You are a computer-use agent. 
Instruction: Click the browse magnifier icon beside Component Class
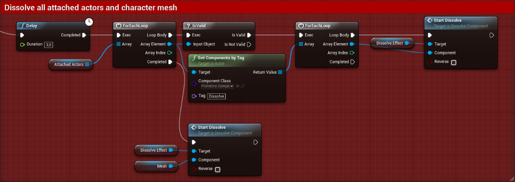242,87
